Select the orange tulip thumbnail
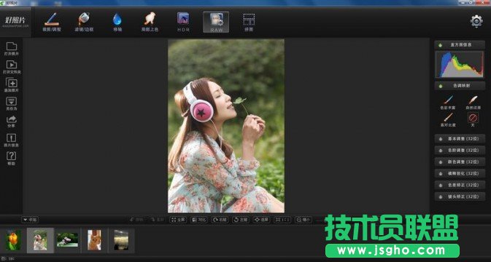Image resolution: width=491 pixels, height=262 pixels. click(13, 240)
